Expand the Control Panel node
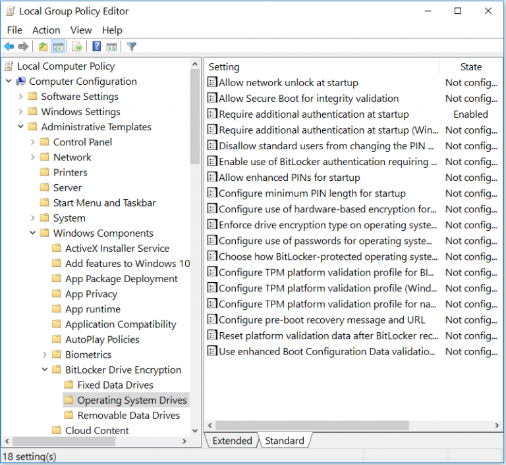This screenshot has width=506, height=465. (32, 142)
